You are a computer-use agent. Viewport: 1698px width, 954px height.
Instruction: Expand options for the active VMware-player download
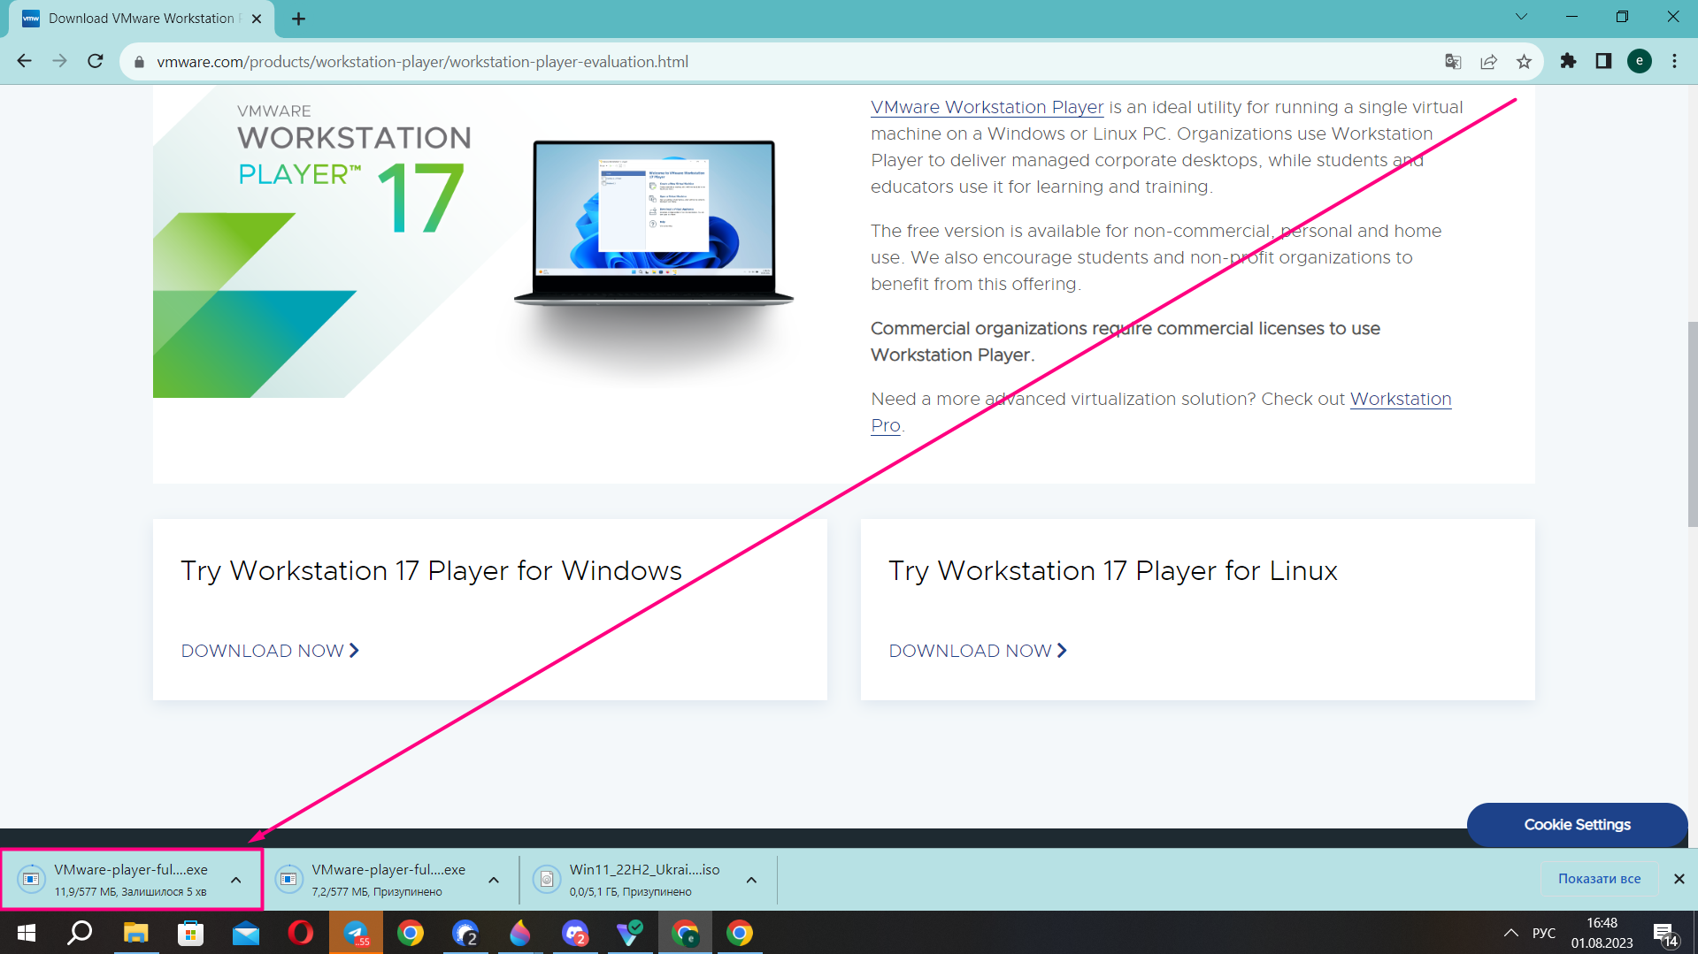point(236,880)
